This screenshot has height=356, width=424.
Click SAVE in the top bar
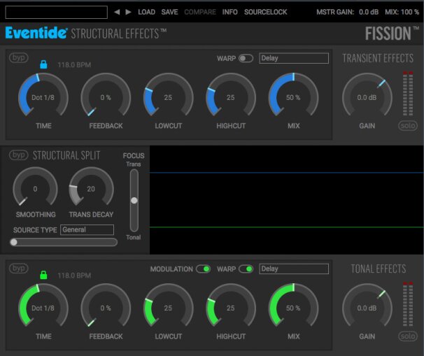(x=169, y=12)
